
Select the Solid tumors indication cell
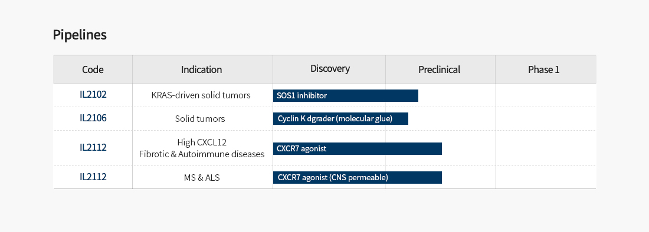(200, 119)
